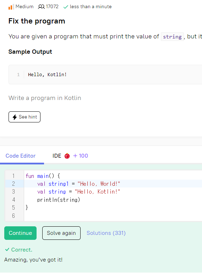This screenshot has width=202, height=274.
Task: Open the See hint button
Action: pyautogui.click(x=24, y=117)
